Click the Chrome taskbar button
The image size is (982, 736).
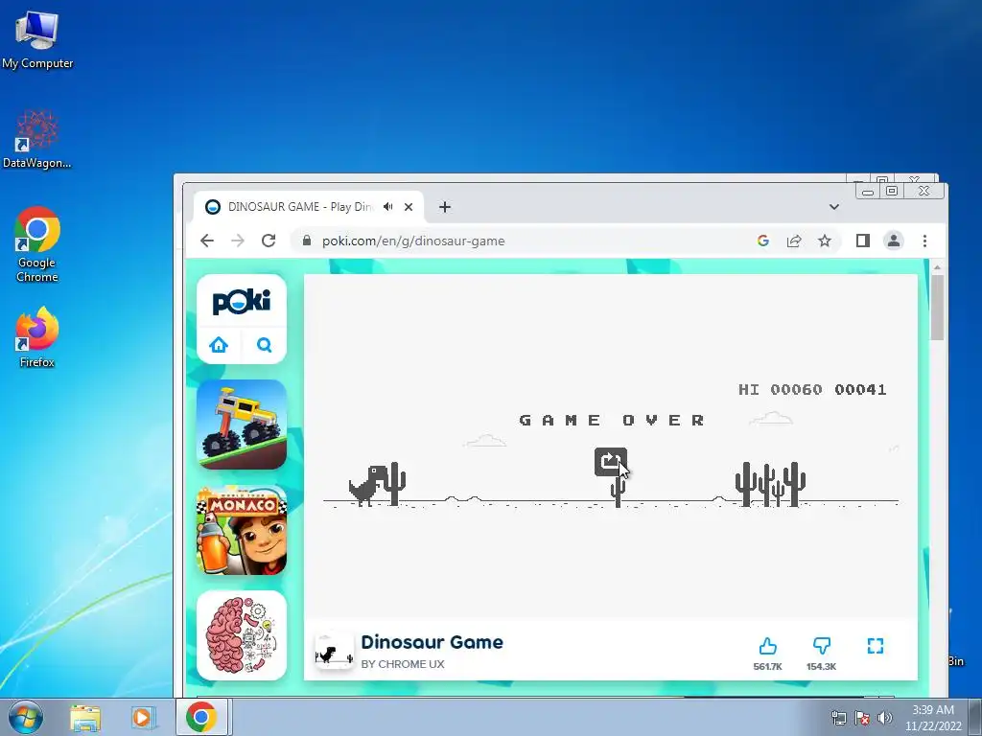pos(201,717)
